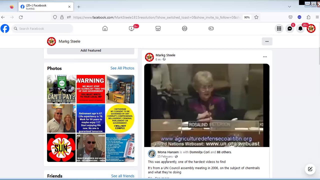Image resolution: width=320 pixels, height=180 pixels.
Task: Click the Search Facebook field
Action: click(42, 28)
